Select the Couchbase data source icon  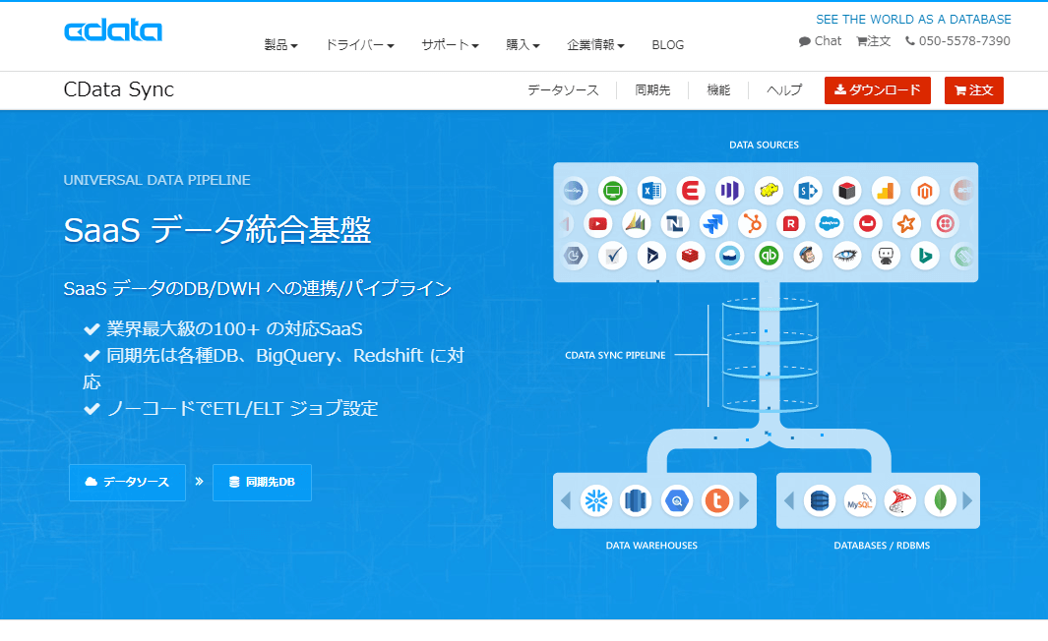pyautogui.click(x=868, y=224)
